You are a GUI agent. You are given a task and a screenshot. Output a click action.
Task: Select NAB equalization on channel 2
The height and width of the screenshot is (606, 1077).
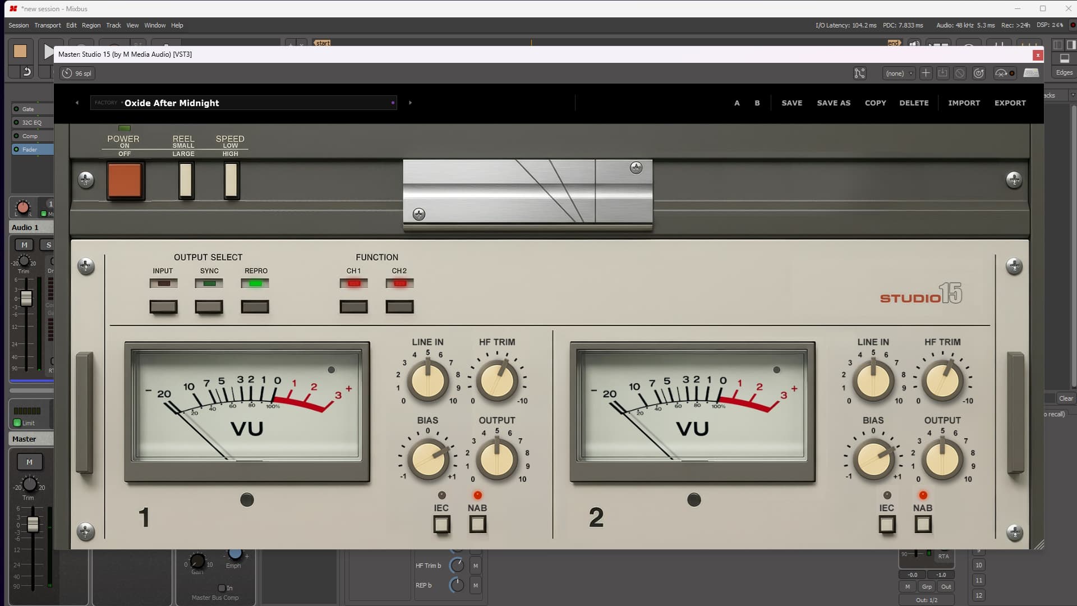point(923,524)
